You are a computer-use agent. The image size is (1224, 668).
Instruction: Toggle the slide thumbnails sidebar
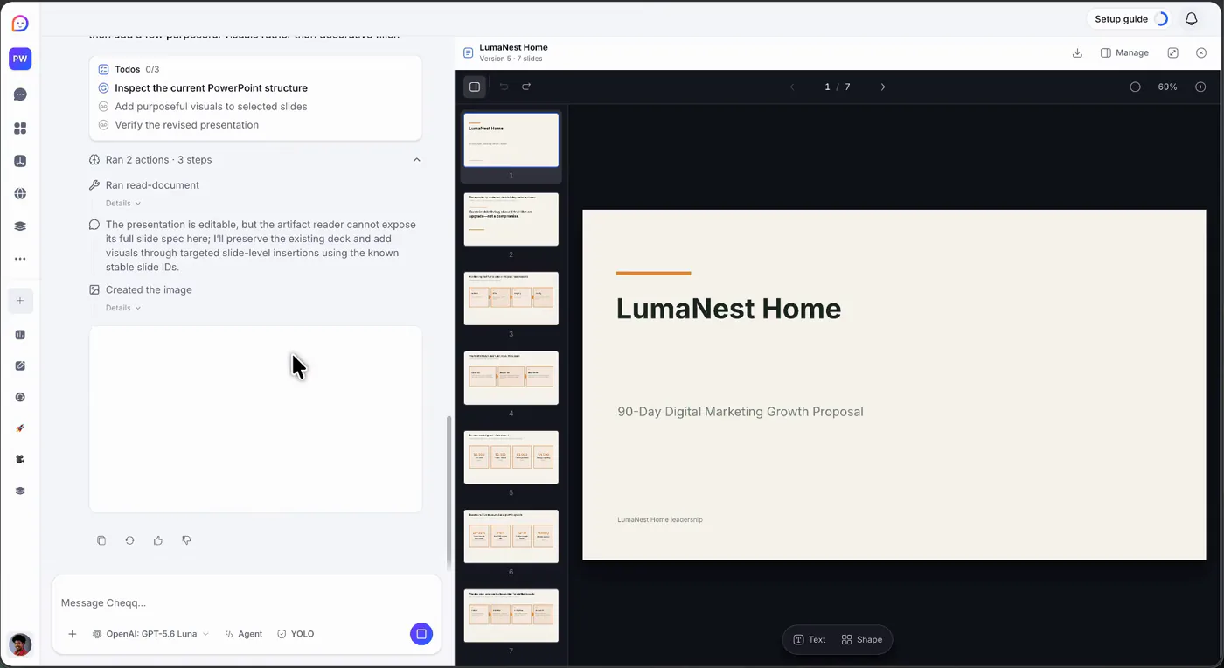[x=475, y=87]
